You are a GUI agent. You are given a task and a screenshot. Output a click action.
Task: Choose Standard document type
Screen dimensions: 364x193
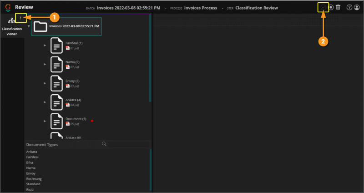33,184
